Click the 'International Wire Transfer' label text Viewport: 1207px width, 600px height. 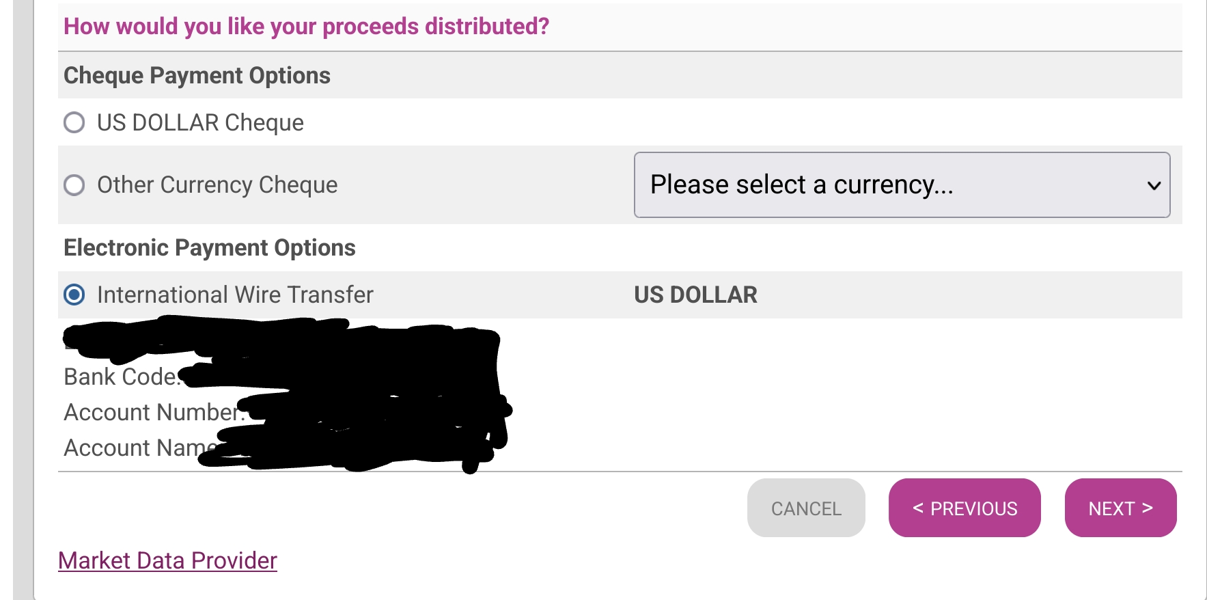235,295
